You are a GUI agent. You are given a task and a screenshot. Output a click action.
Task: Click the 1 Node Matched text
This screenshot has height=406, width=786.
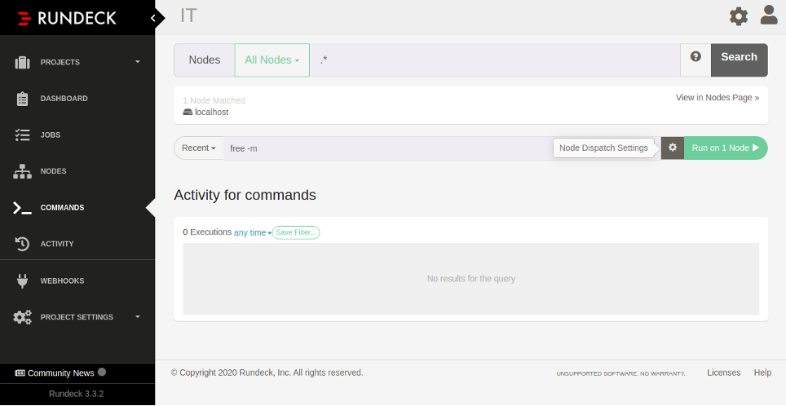(214, 101)
